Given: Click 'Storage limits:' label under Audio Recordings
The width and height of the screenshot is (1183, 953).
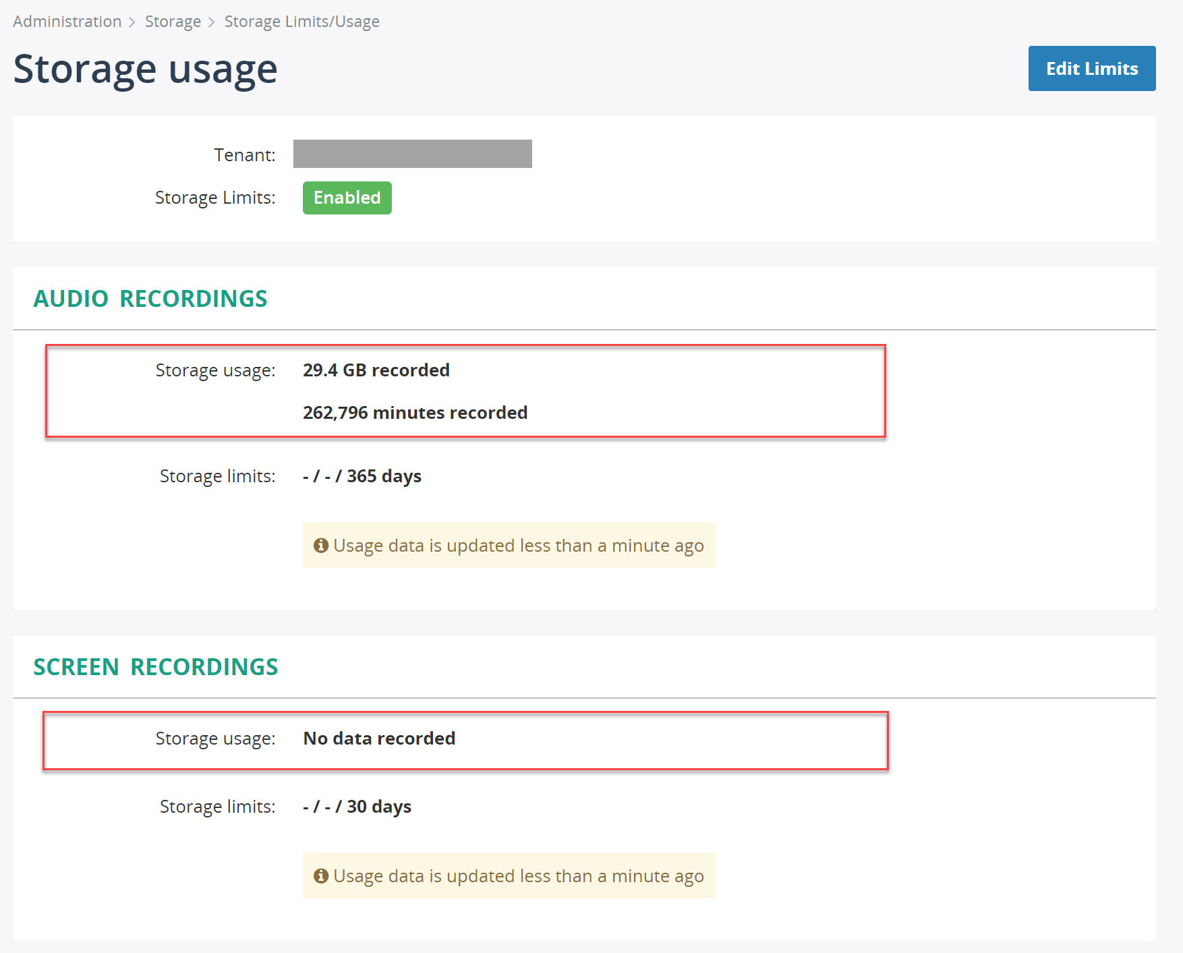Looking at the screenshot, I should point(217,476).
